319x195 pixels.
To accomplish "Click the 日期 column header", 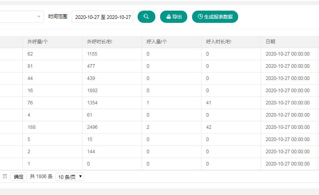I will [x=270, y=42].
